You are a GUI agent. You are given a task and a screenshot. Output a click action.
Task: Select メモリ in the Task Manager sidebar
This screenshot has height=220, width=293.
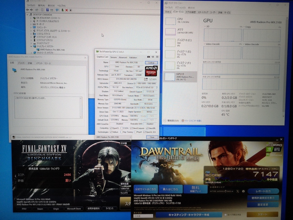pyautogui.click(x=180, y=31)
